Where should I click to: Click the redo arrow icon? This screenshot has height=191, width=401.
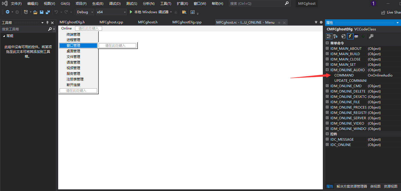66,12
